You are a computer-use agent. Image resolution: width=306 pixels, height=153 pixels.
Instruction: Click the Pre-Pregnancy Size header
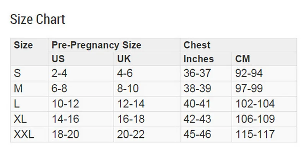pos(96,45)
